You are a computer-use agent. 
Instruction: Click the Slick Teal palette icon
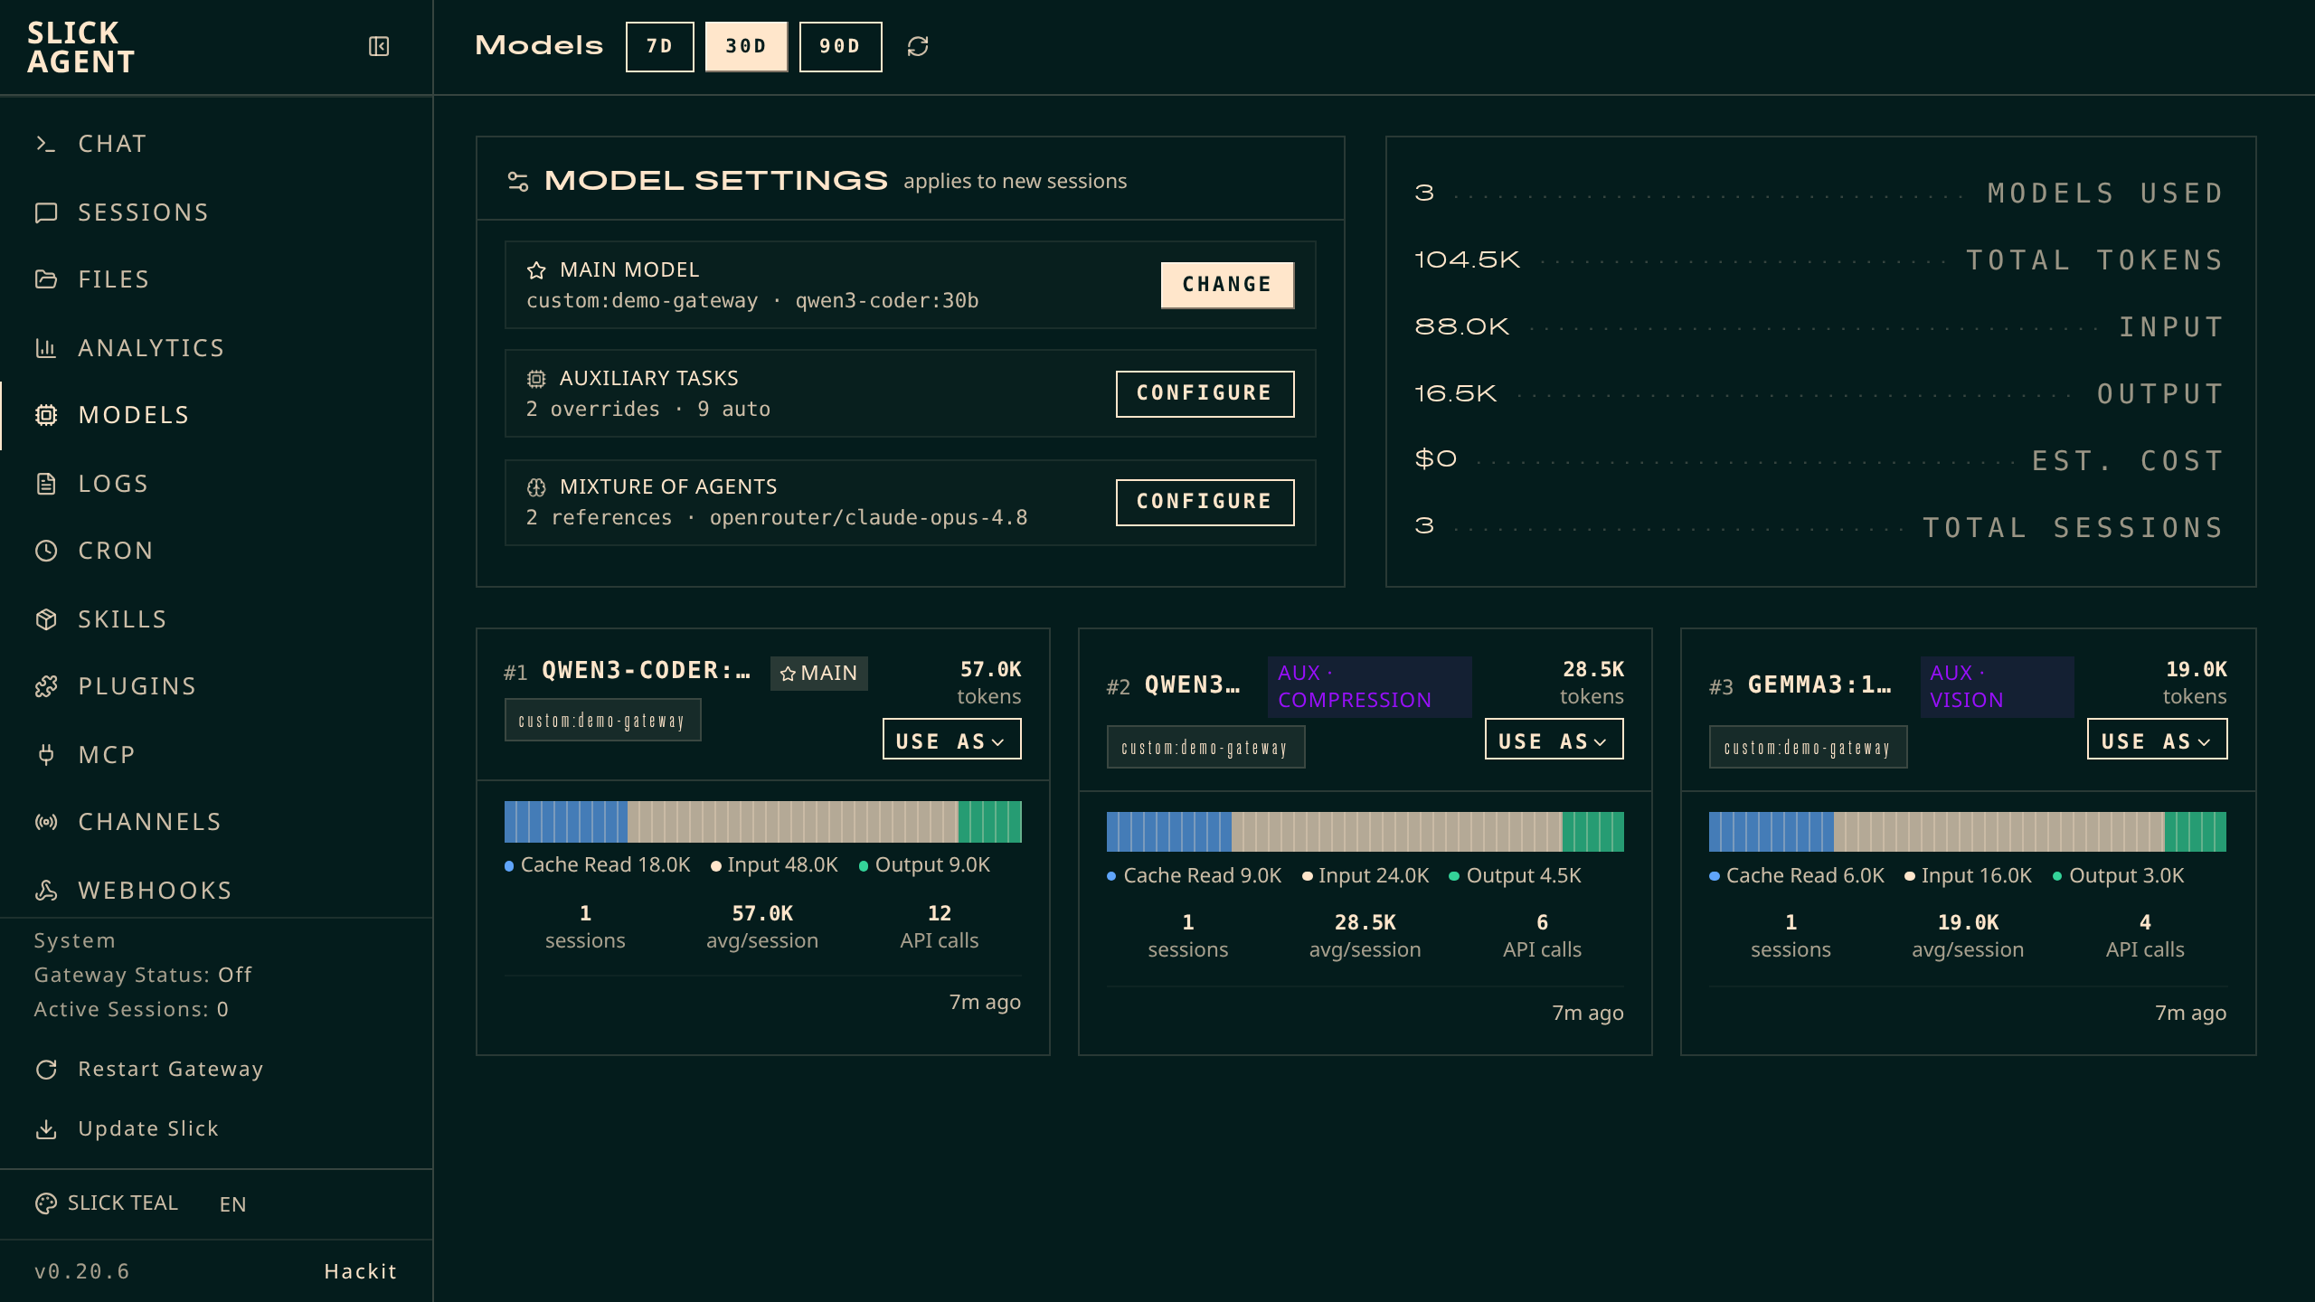(45, 1203)
